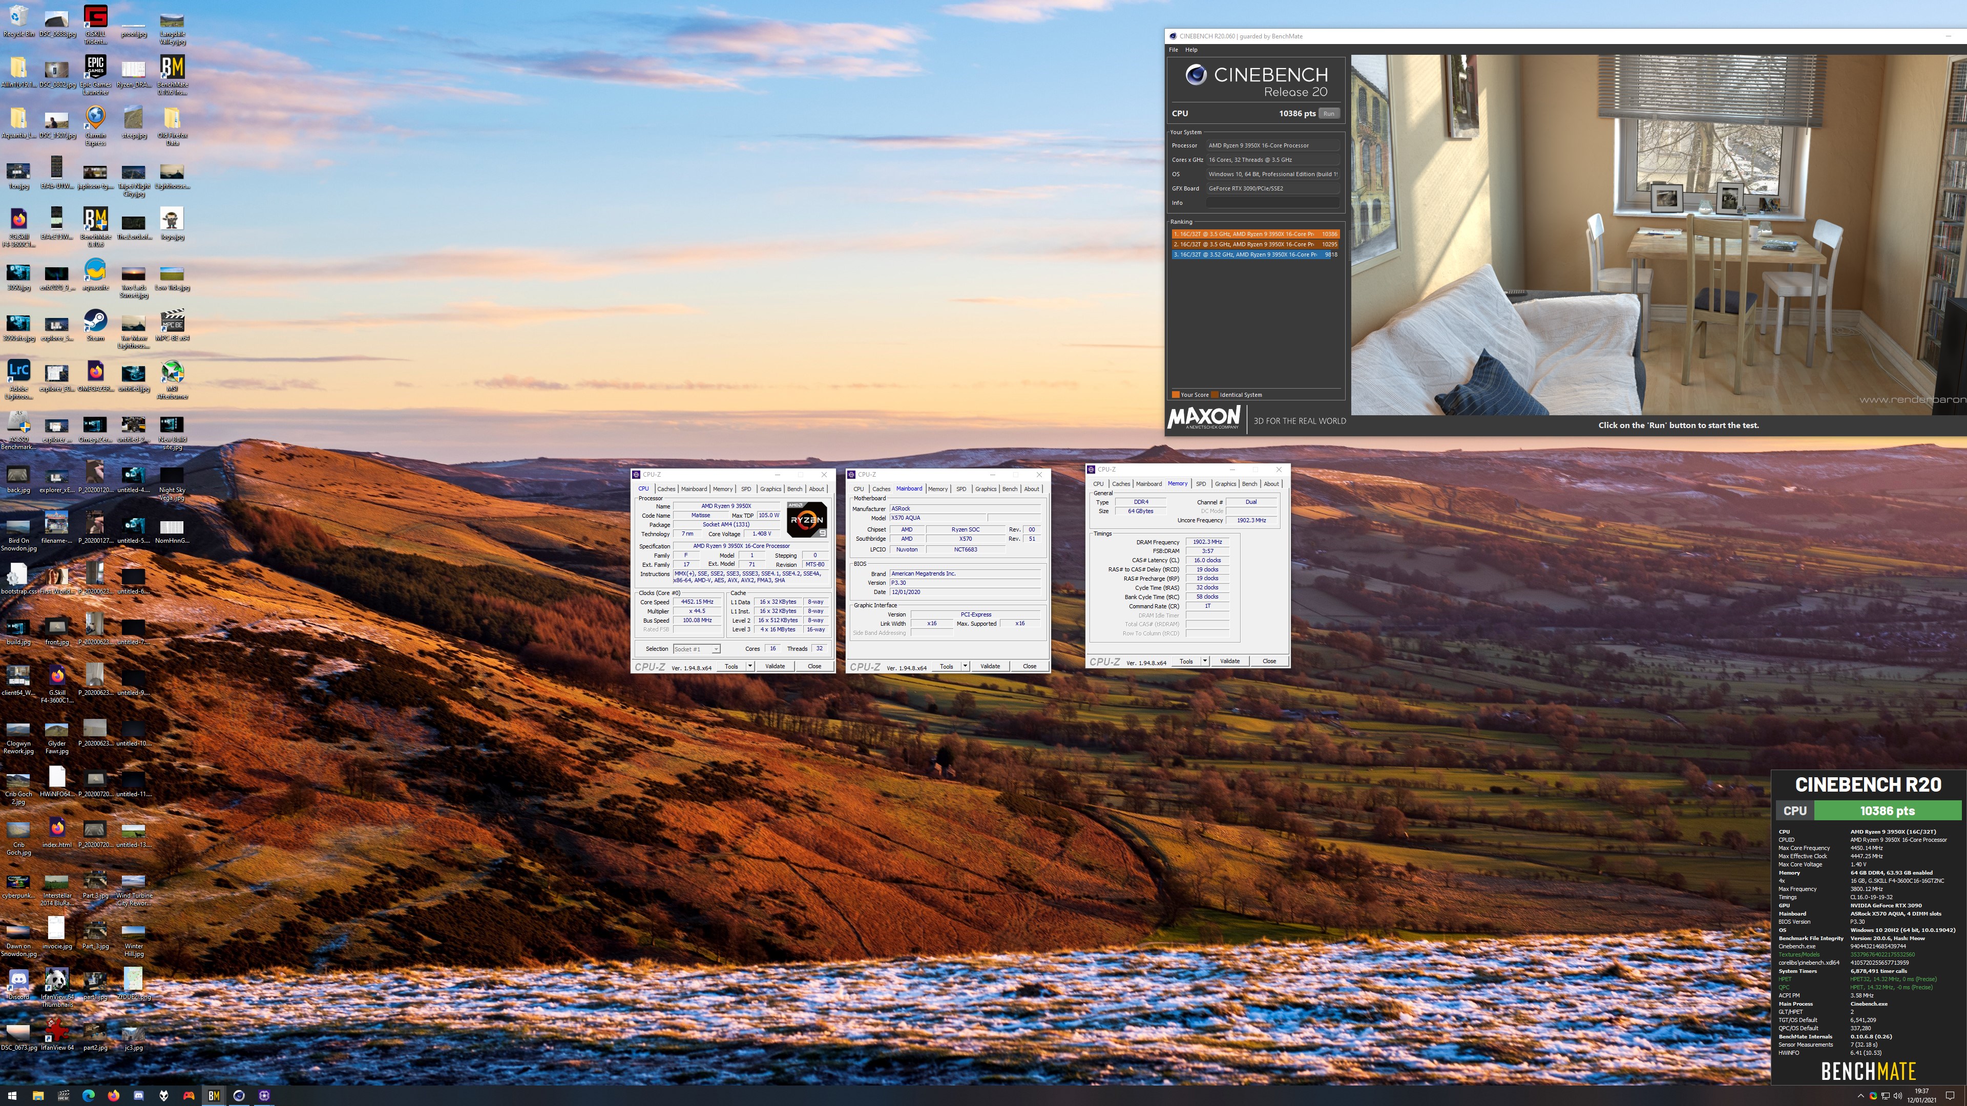Image resolution: width=1967 pixels, height=1106 pixels.
Task: Open the Windows Start menu
Action: (12, 1095)
